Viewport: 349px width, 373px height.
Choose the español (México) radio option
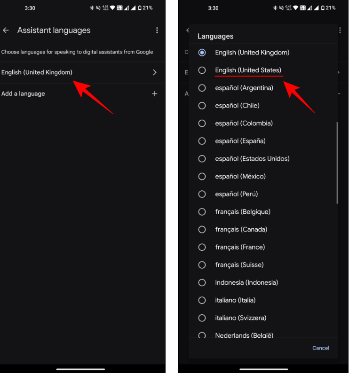coord(202,177)
